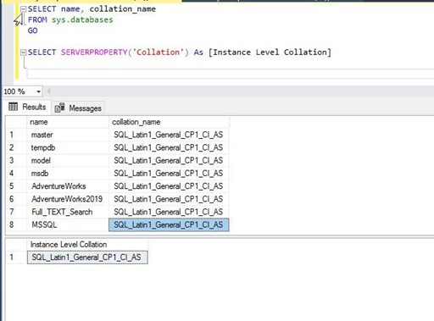Select row header 4 for msdb
Viewport: 434px width, 321px height.
pyautogui.click(x=16, y=174)
